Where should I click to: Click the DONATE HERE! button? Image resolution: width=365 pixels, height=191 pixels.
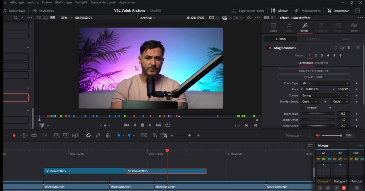(x=314, y=77)
